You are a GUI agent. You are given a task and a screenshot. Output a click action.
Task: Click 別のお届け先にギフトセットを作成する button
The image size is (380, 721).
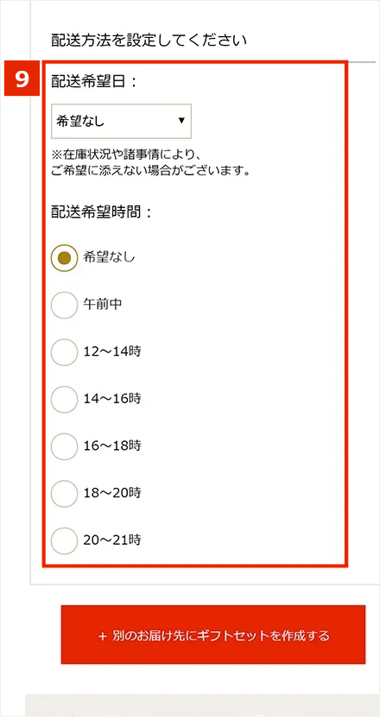pyautogui.click(x=213, y=635)
